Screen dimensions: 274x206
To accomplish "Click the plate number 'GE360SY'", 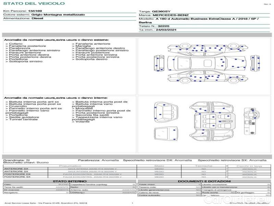I will 161,11.
